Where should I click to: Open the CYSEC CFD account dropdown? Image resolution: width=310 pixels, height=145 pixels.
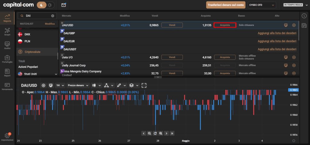(x=262, y=5)
